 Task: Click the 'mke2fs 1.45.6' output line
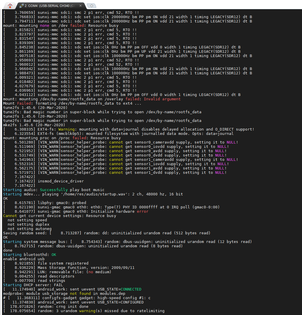coord(34,125)
